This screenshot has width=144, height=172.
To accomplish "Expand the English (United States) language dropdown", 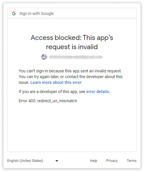I will [x=33, y=161].
